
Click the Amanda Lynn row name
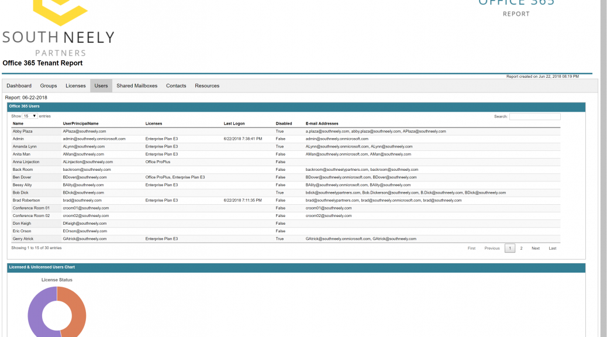point(25,146)
